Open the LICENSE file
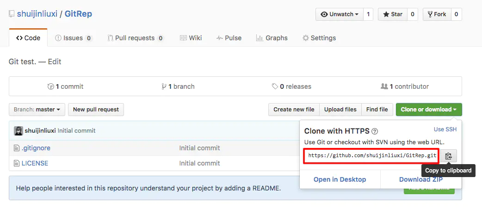The image size is (482, 221). pos(35,163)
